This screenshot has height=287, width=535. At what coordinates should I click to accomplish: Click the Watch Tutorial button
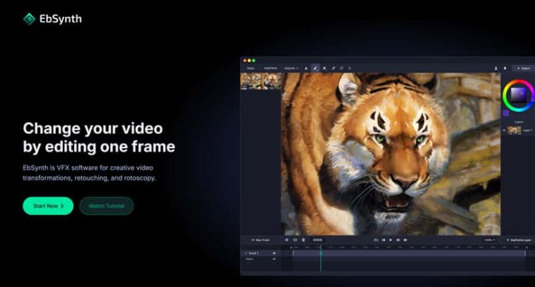(106, 206)
